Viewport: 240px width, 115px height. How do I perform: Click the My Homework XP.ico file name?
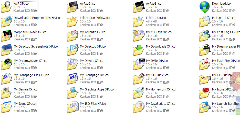(x=160, y=89)
